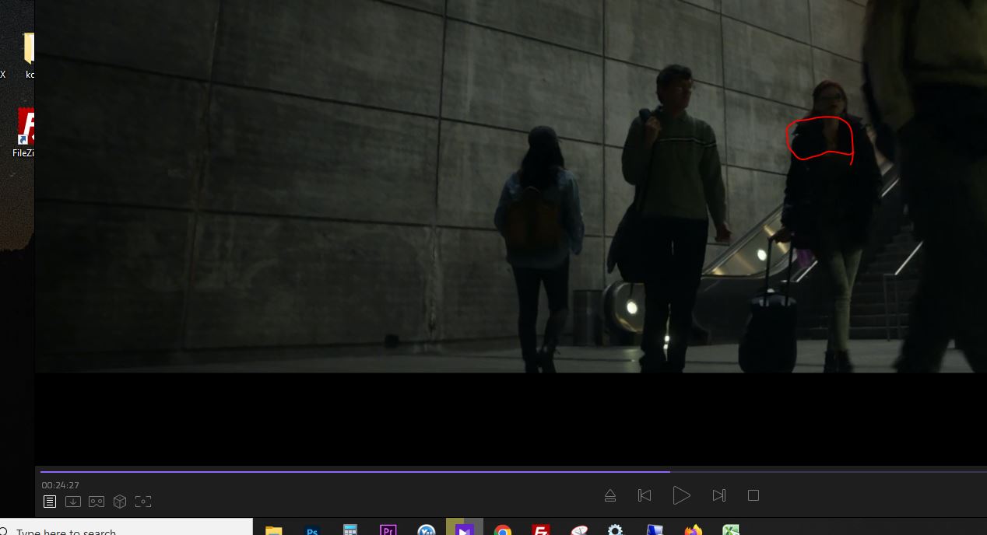Click the download-to-tray icon in player
987x535 pixels.
(x=73, y=502)
